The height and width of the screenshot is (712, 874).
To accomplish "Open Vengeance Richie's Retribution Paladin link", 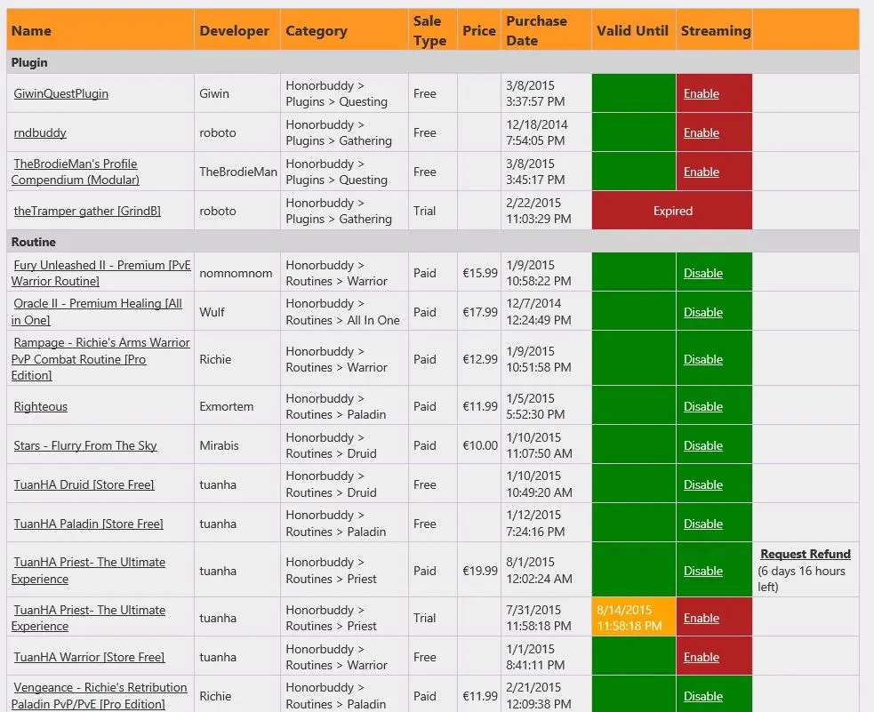I will 100,695.
